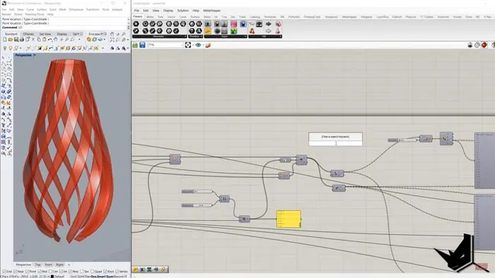
Task: Click the sketch pencil icon in canvas toolbar
Action: click(208, 45)
